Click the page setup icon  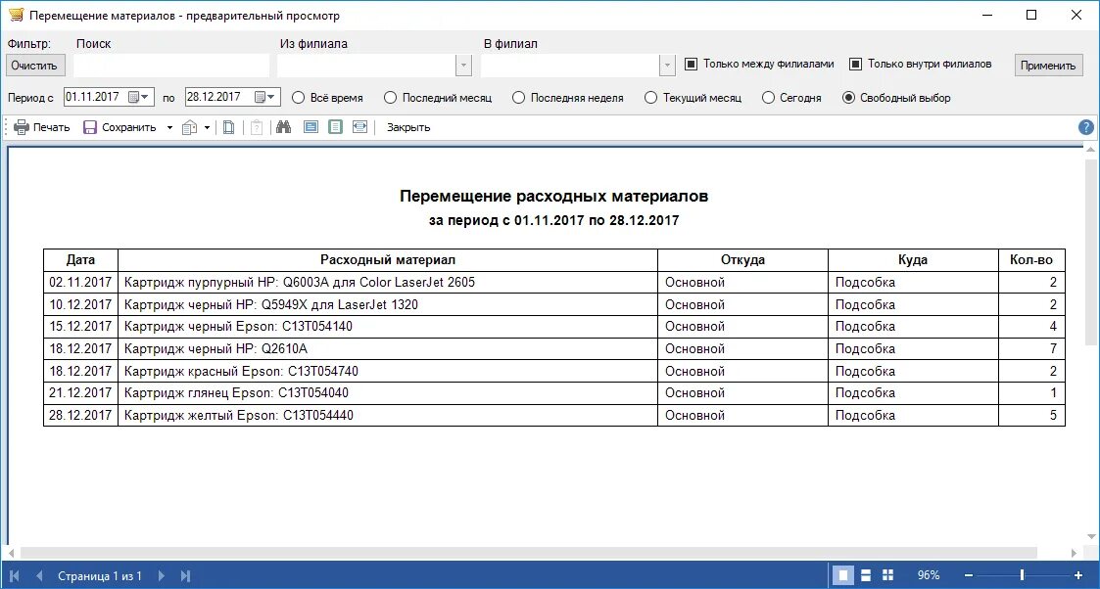(228, 127)
